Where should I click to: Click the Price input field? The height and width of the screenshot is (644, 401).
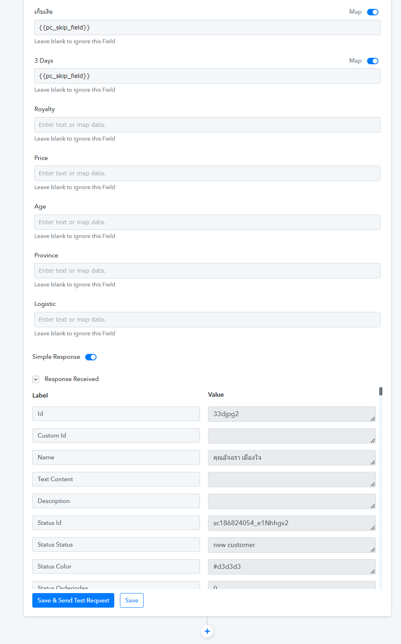[207, 173]
